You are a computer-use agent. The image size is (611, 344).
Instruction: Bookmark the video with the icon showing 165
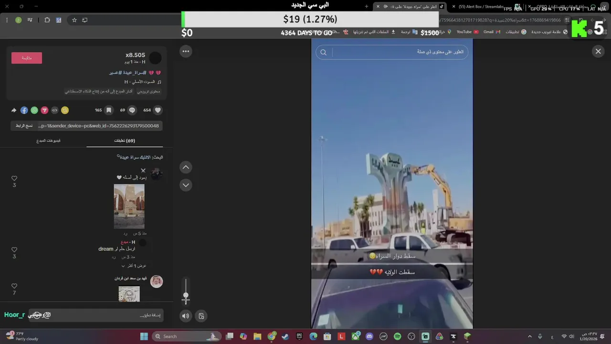point(109,110)
